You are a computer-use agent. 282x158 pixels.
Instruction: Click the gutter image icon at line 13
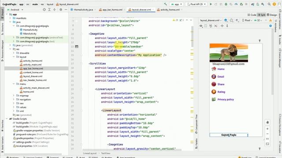click(77, 47)
